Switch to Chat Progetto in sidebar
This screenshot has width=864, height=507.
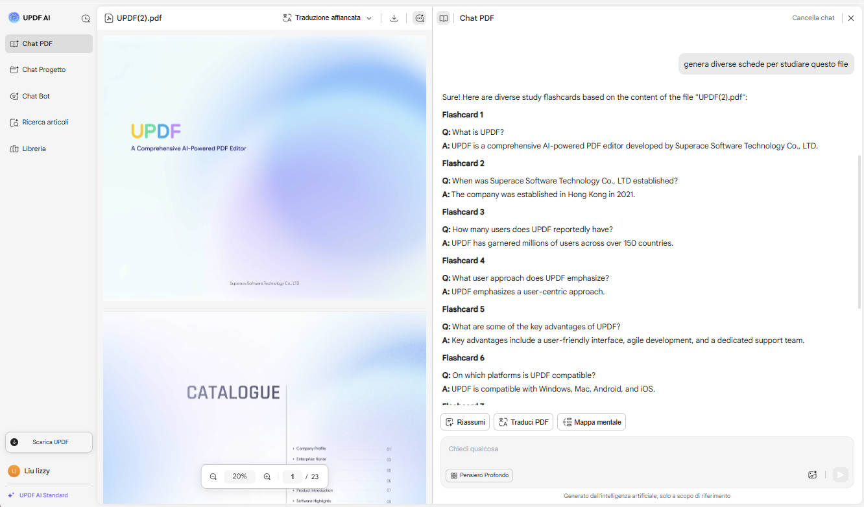(49, 69)
